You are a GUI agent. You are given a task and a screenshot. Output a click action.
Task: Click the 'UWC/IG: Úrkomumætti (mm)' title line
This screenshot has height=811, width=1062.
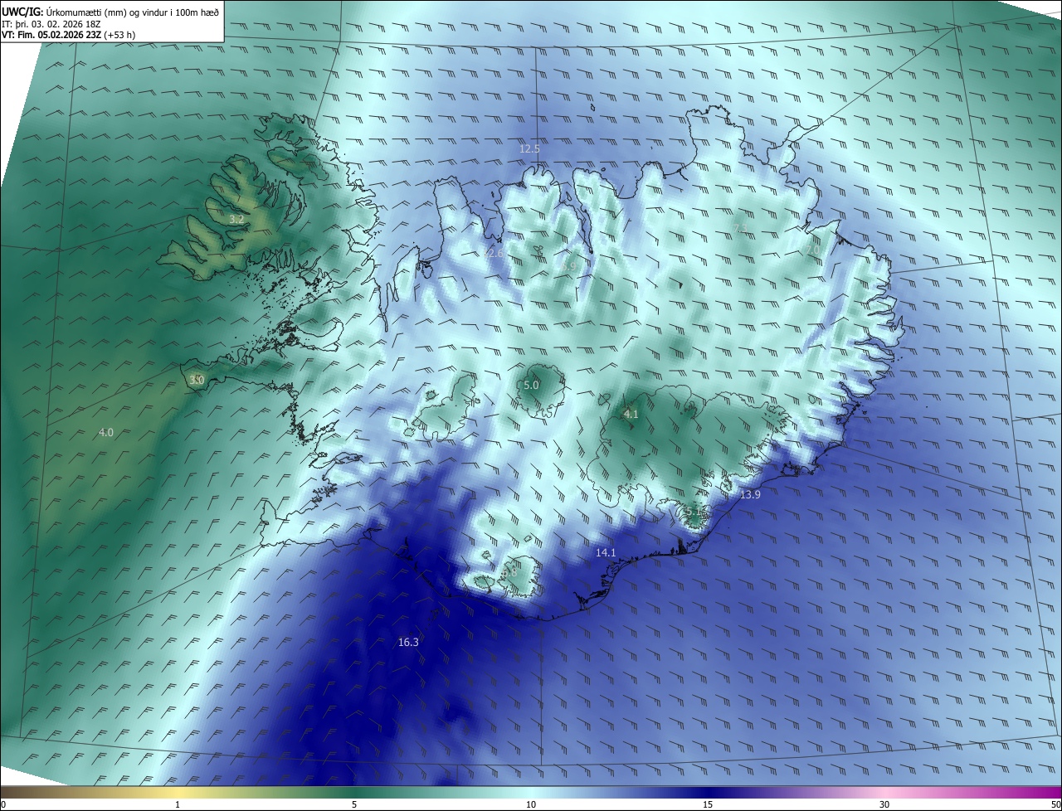click(110, 11)
